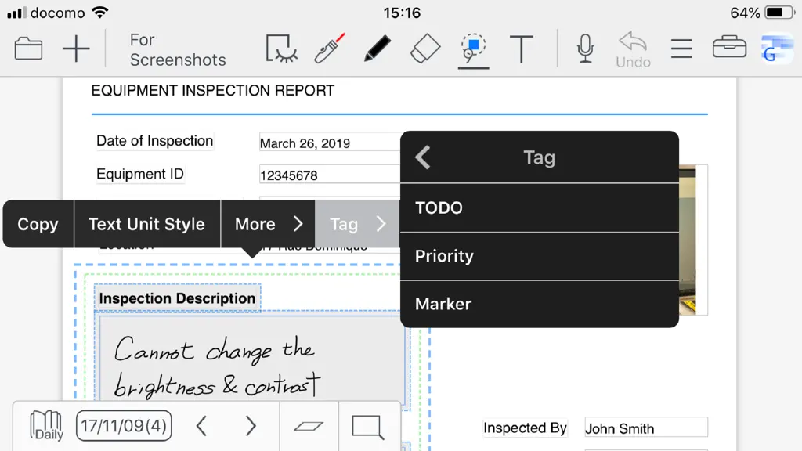The image size is (802, 451).
Task: Go back from the Tag submenu
Action: click(422, 157)
